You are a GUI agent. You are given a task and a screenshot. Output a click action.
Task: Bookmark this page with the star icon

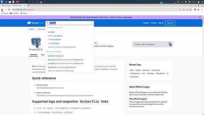pos(191,10)
